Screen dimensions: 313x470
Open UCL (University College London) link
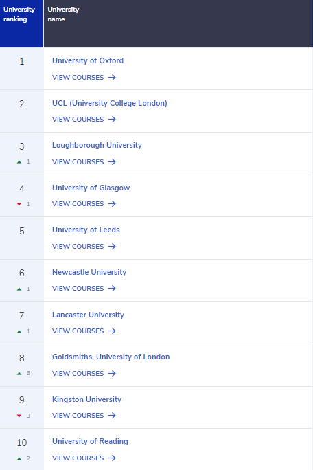[x=110, y=103]
